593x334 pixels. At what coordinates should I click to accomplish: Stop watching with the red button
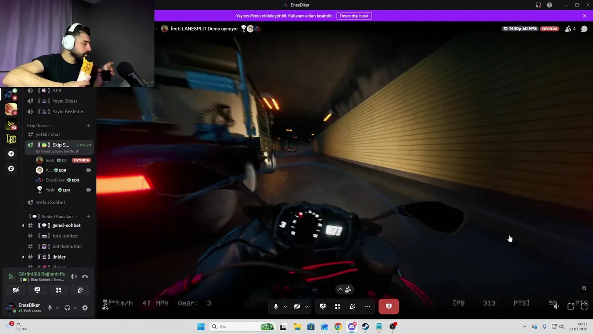(x=389, y=306)
